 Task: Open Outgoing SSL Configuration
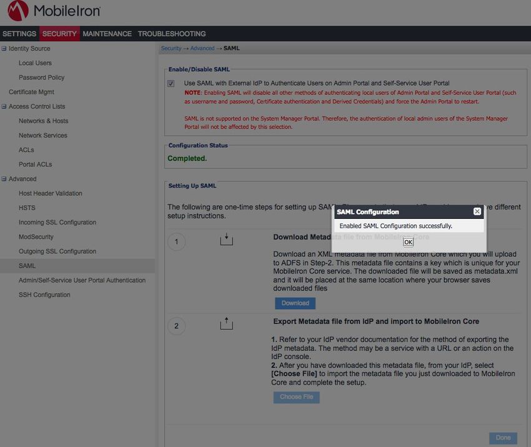click(x=57, y=251)
